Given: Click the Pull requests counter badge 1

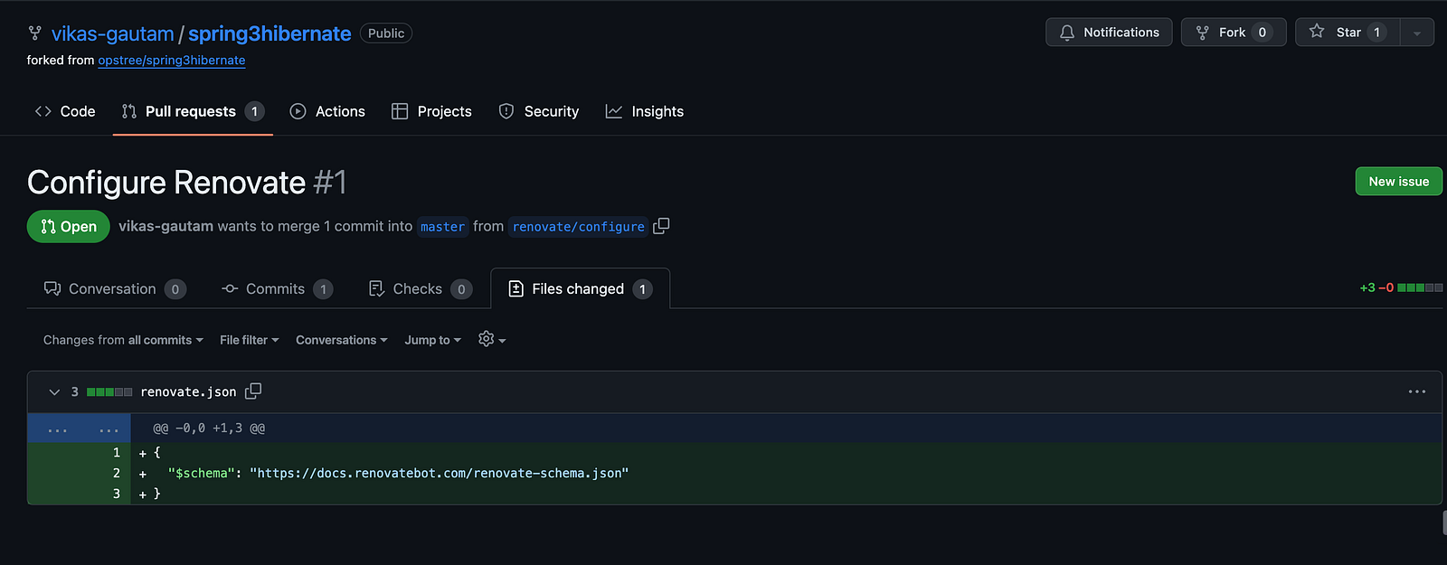Looking at the screenshot, I should click(x=254, y=111).
